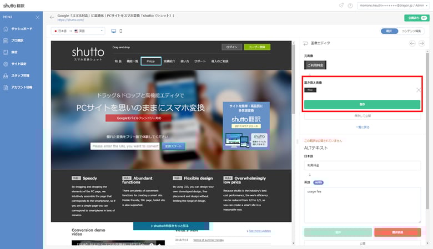Click the Overwhelmingly low price heading
This screenshot has height=249, width=433.
(244, 180)
